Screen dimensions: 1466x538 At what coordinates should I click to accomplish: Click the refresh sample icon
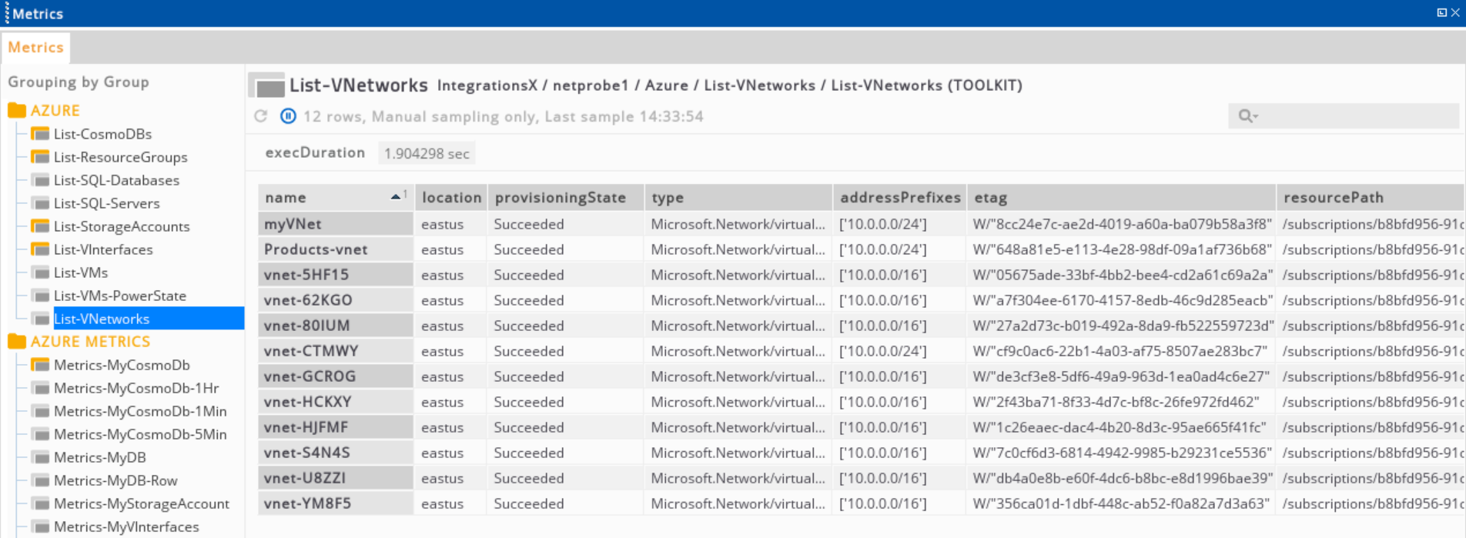coord(261,116)
